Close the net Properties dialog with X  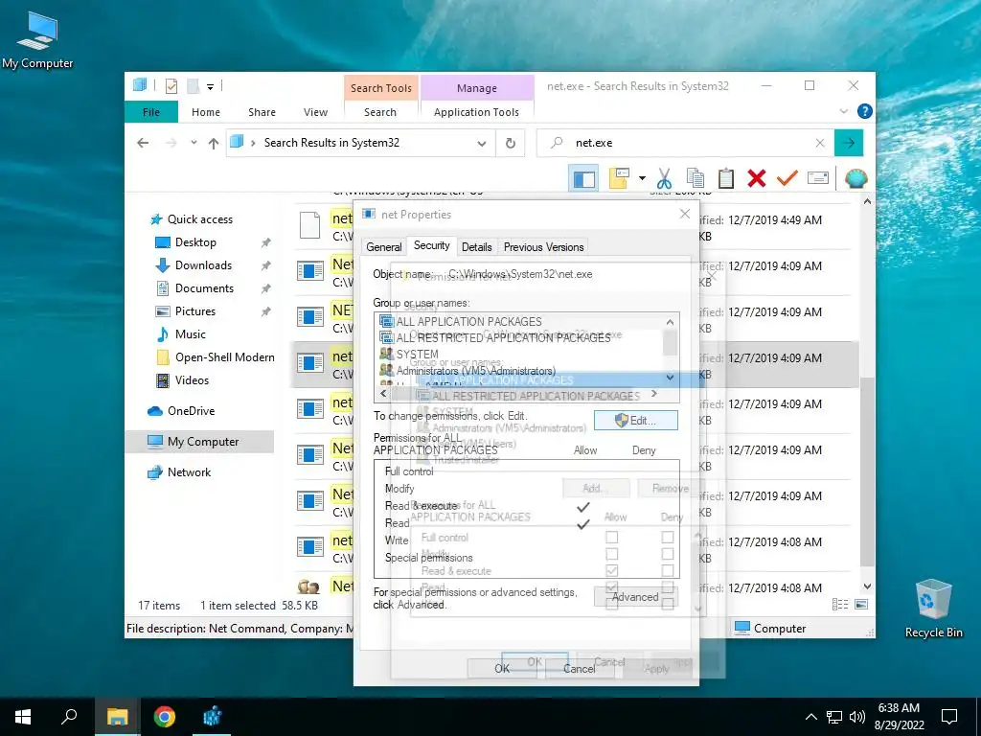(685, 214)
